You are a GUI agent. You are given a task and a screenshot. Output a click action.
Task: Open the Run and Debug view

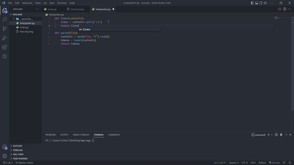click(x=5, y=38)
